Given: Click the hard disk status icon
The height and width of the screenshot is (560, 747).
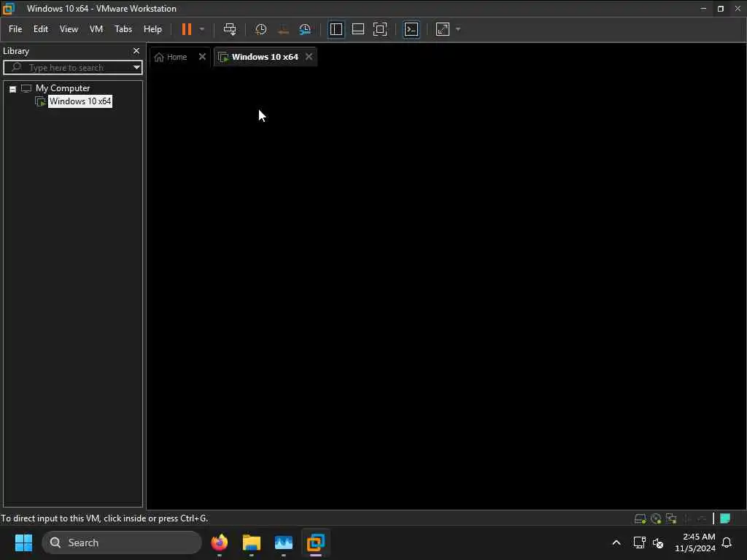Looking at the screenshot, I should click(640, 518).
